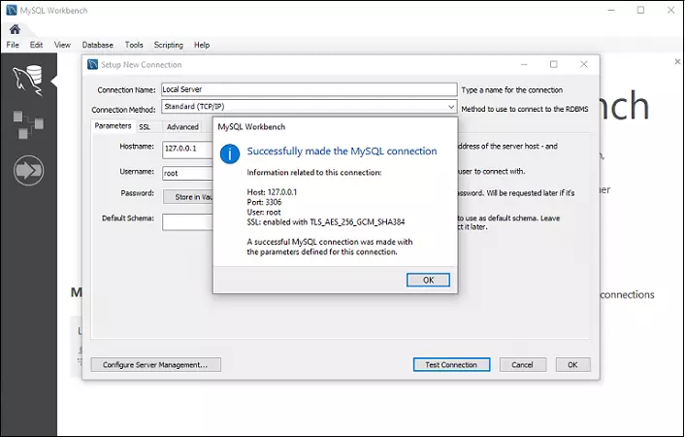The width and height of the screenshot is (685, 437).
Task: Minimize the Setup New Connection dialog
Action: 524,64
